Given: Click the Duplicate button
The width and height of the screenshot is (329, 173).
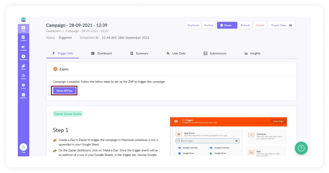Looking at the screenshot, I should (193, 25).
